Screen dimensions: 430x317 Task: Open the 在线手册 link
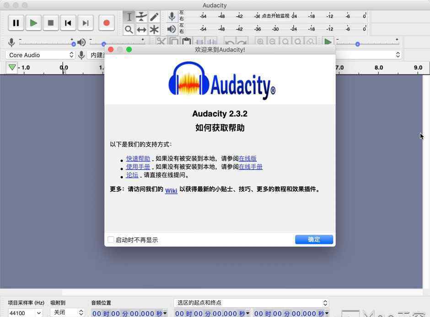coord(251,167)
